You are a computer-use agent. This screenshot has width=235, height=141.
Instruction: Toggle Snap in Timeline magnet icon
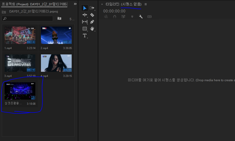pos(115,17)
